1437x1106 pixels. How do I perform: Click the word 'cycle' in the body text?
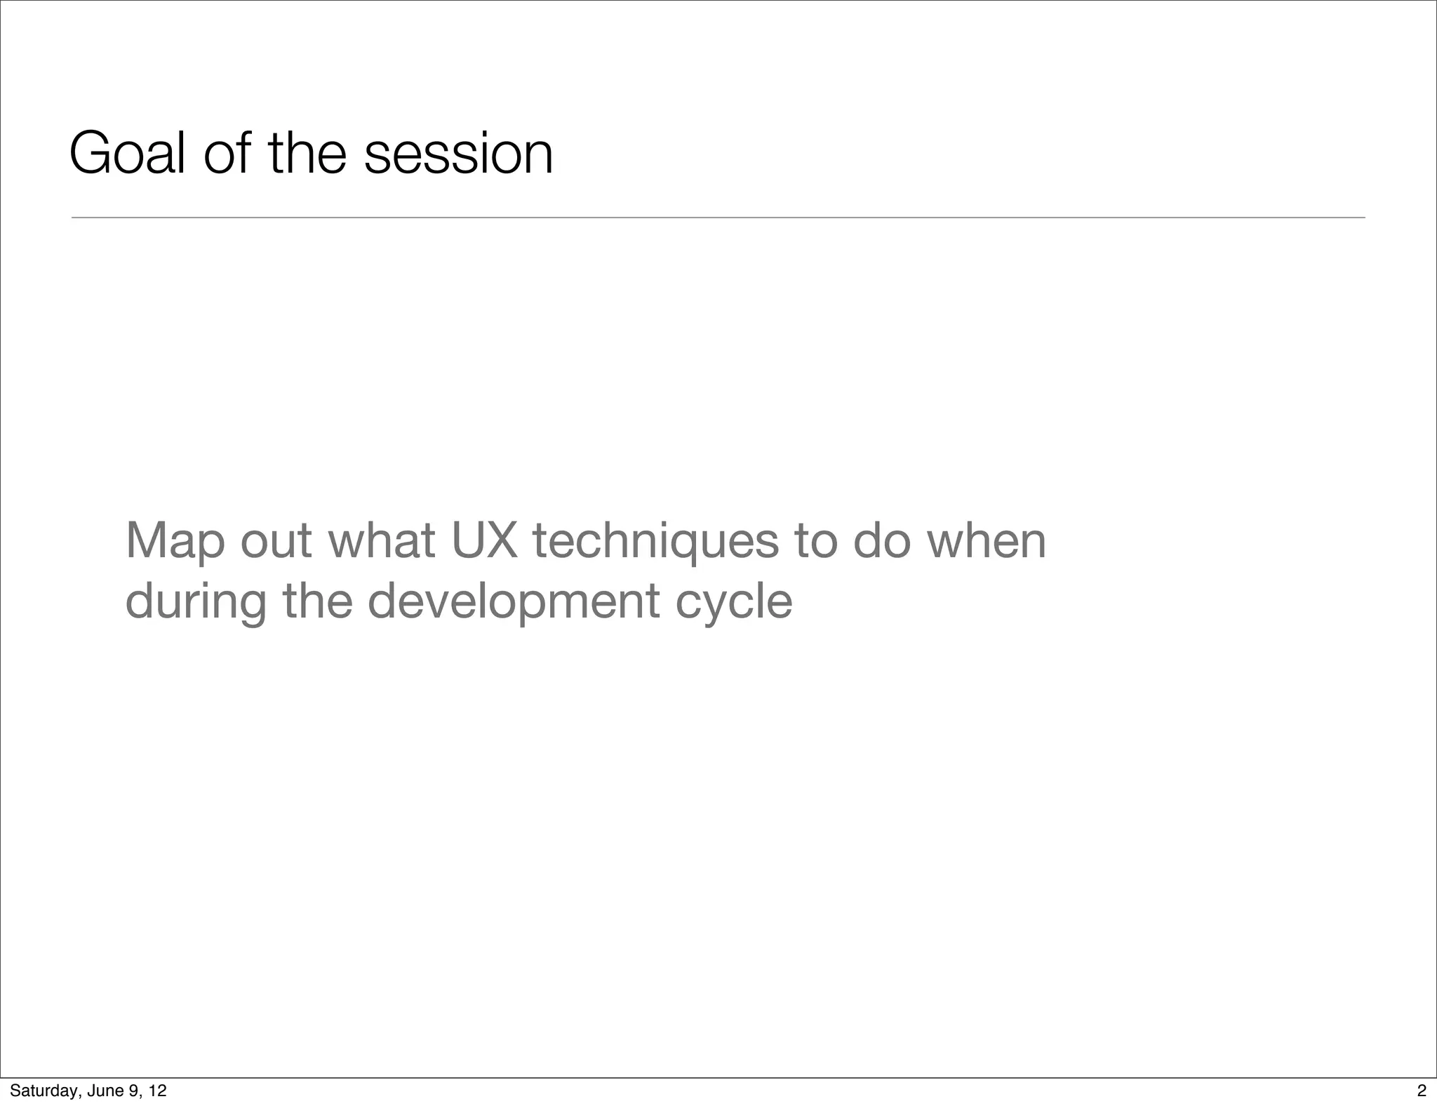click(733, 601)
